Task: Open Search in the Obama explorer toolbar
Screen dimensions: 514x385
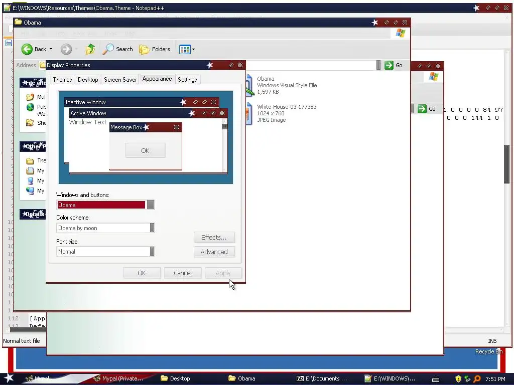Action: (117, 49)
